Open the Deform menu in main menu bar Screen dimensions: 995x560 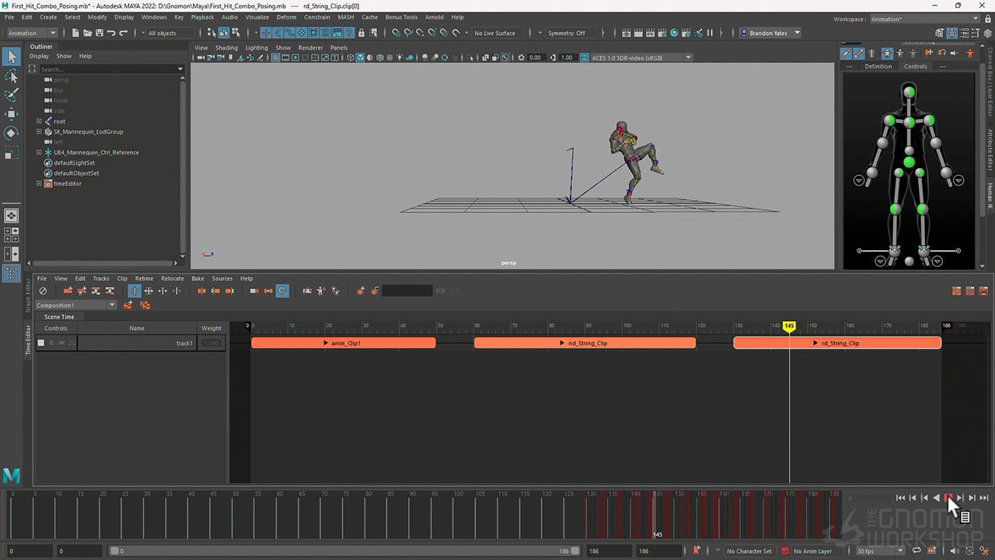click(286, 17)
